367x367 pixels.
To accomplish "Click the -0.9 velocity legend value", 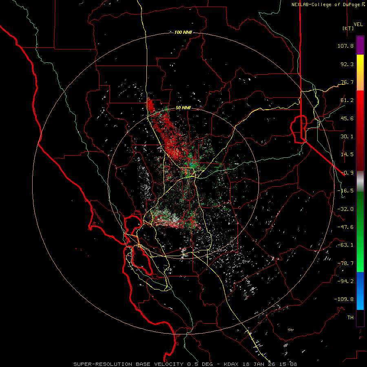I will pos(347,173).
